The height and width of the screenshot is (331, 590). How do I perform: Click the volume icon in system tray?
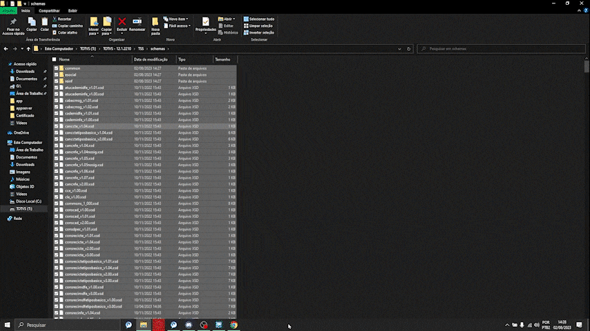point(537,325)
